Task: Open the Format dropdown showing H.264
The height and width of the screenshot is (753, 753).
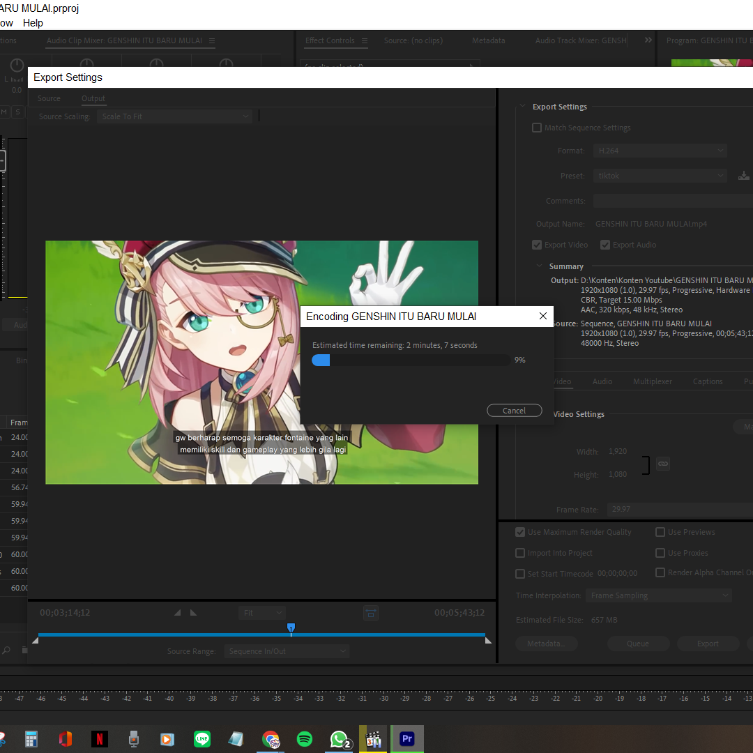Action: pyautogui.click(x=660, y=151)
